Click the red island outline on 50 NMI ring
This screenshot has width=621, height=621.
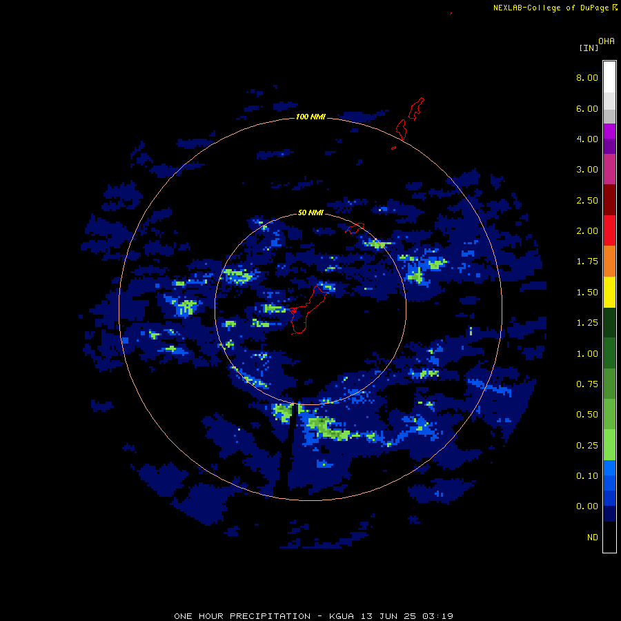click(355, 228)
